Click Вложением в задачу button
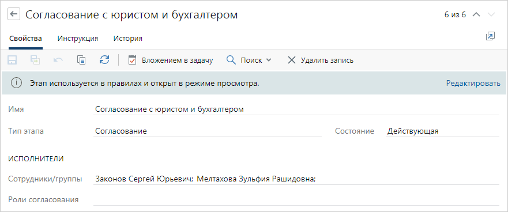 point(171,60)
